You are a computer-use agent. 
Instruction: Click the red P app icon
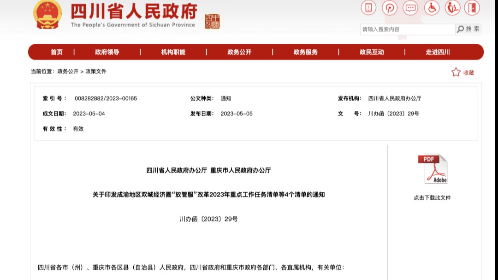click(x=389, y=8)
